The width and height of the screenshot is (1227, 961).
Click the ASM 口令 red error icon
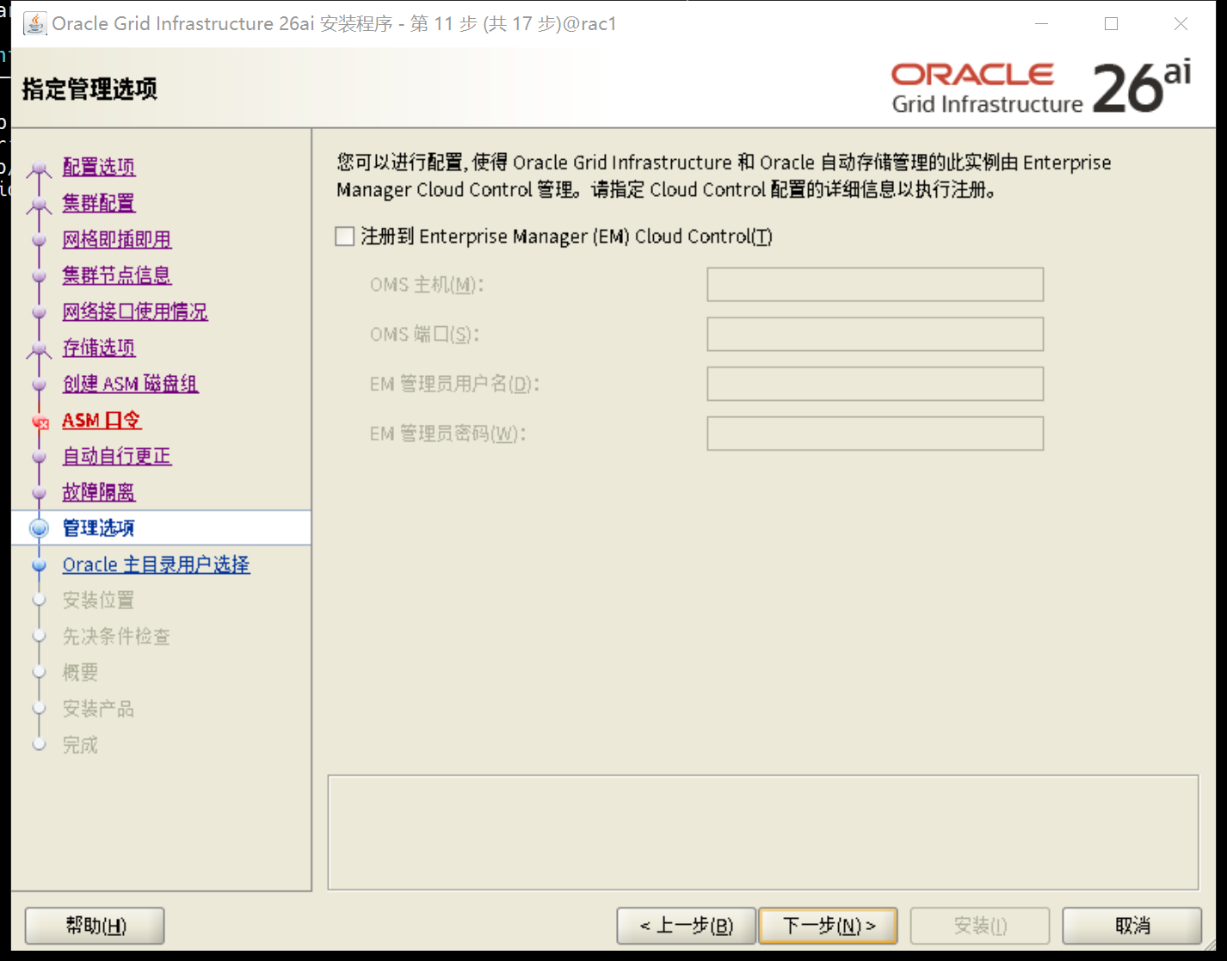40,422
